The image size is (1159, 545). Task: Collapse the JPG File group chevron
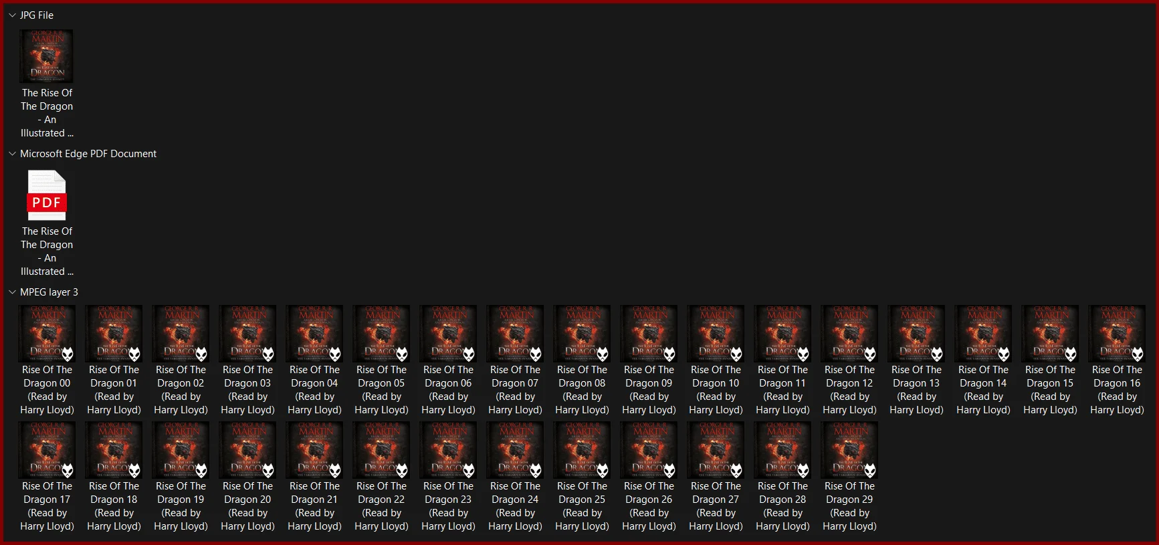coord(12,15)
